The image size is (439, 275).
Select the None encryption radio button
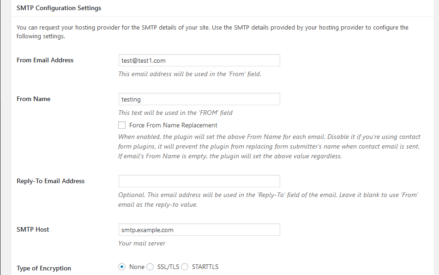(122, 267)
